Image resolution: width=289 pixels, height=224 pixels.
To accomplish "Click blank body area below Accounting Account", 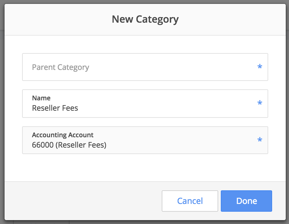I will (x=145, y=167).
